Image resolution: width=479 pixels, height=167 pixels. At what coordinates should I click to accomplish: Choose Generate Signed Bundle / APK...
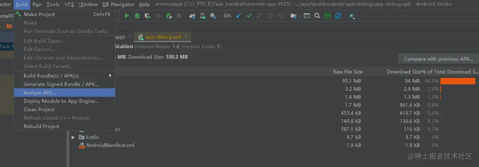[x=64, y=84]
